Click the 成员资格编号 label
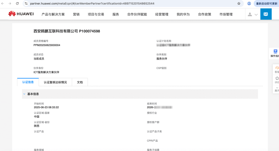 [41, 41]
